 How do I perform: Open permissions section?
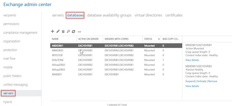(x=11, y=24)
